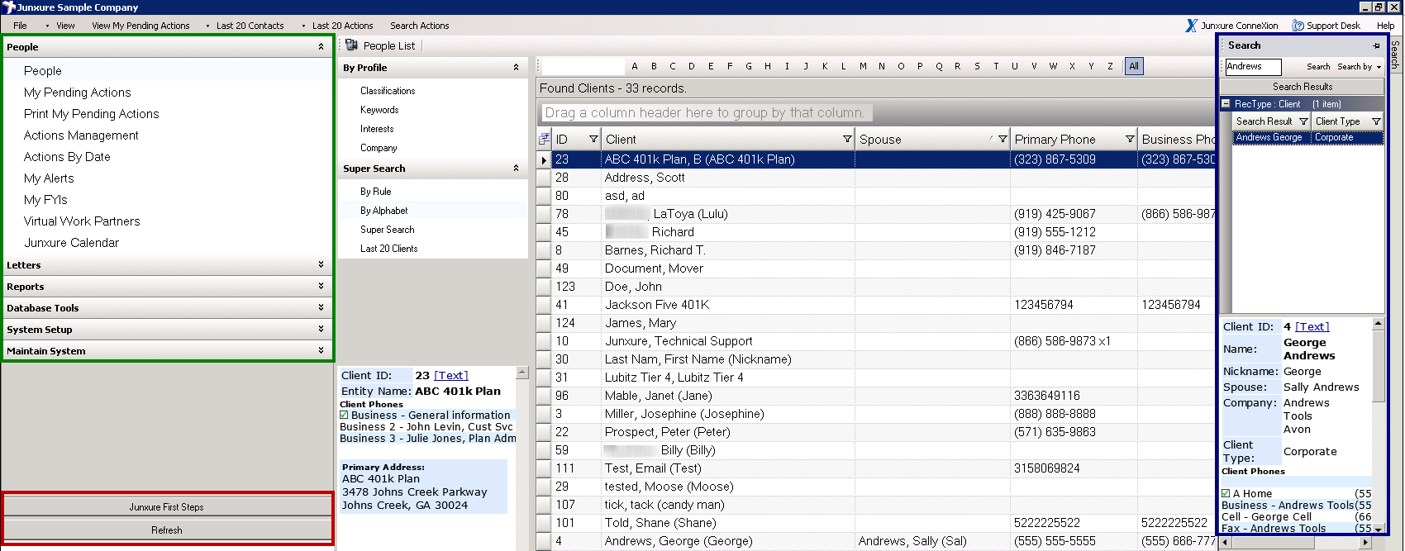Open the Primary Phone column filter

tap(1130, 139)
